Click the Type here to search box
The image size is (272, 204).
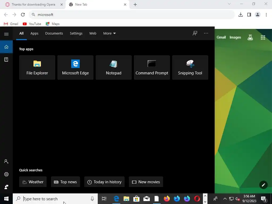pos(55,199)
